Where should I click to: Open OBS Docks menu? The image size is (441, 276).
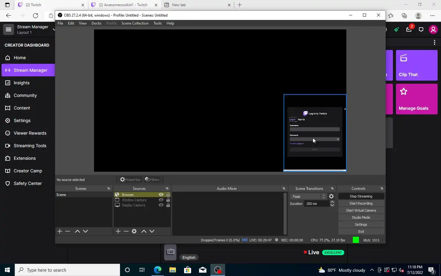(96, 23)
